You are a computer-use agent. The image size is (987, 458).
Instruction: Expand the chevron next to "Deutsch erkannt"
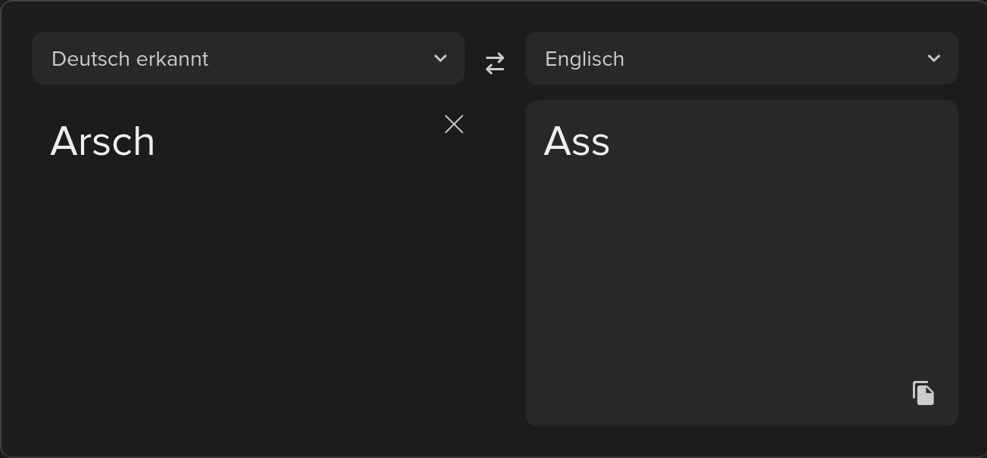[441, 58]
